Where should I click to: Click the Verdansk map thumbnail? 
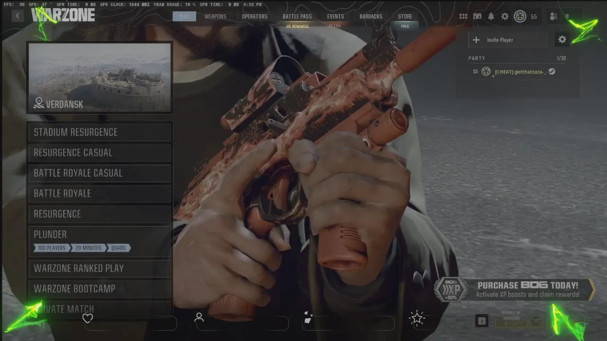tap(100, 78)
